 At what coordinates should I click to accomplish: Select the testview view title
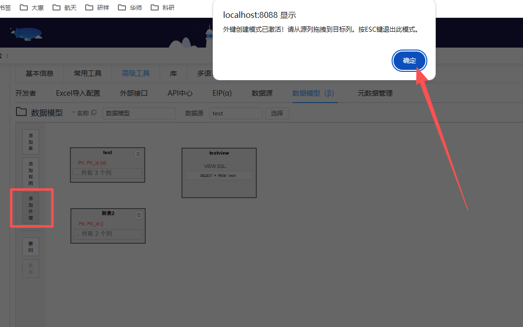[x=219, y=153]
